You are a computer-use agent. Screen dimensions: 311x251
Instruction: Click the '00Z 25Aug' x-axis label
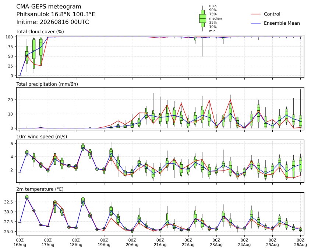click(x=272, y=243)
